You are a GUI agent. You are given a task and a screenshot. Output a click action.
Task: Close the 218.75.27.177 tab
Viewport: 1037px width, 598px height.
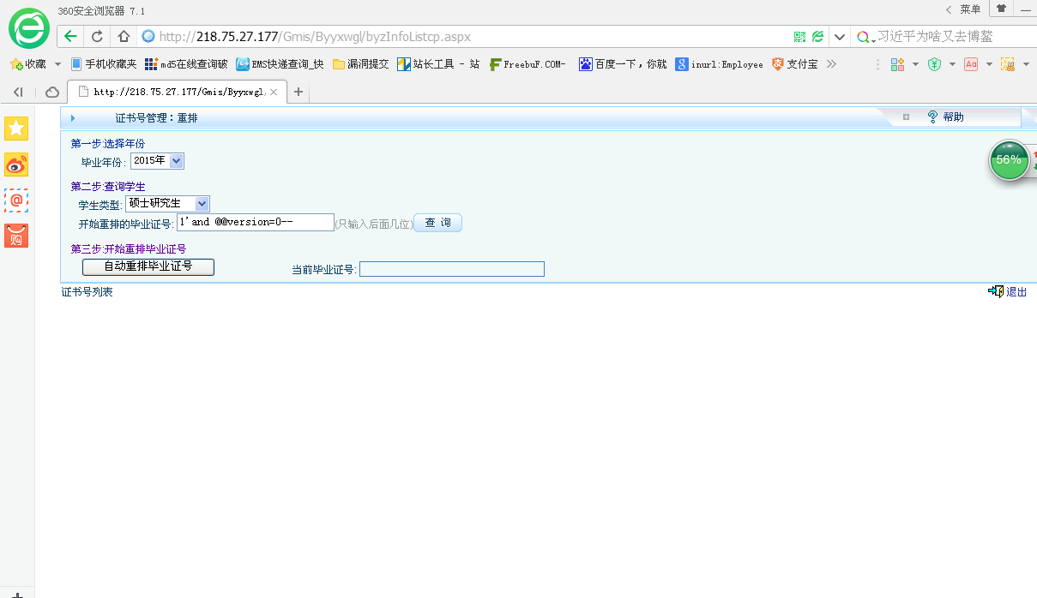coord(274,92)
